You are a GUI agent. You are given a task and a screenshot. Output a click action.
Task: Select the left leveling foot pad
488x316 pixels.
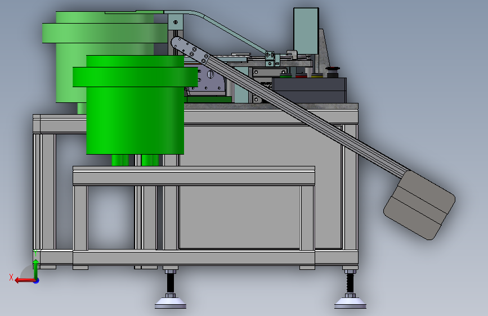pos(171,303)
